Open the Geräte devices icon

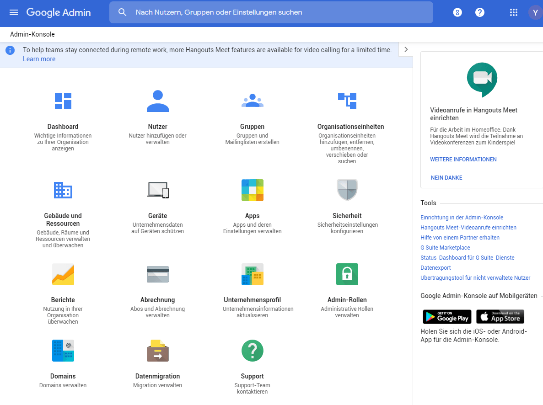click(157, 190)
